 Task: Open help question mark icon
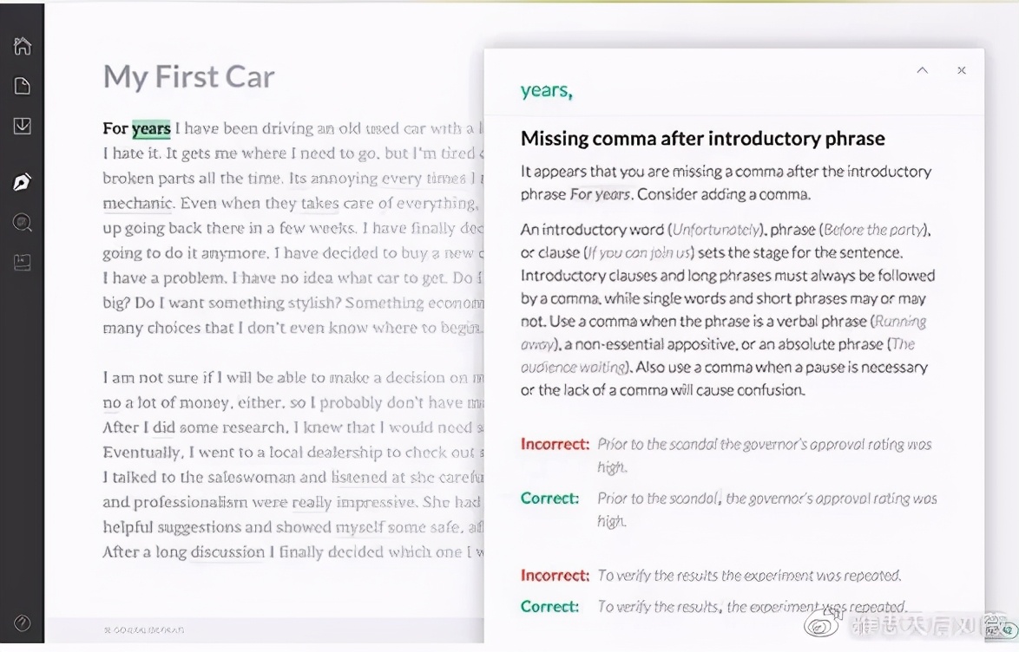click(x=22, y=623)
